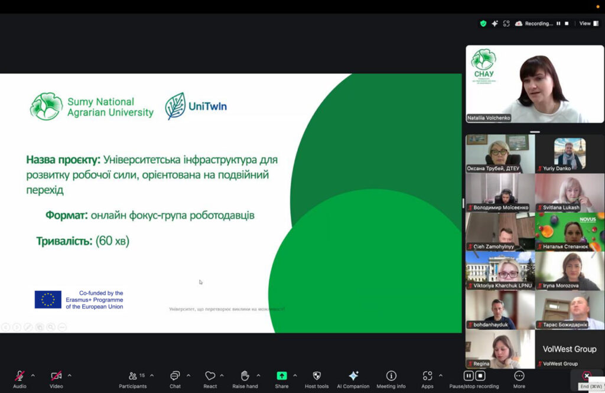Expand the chevron next to Share
The width and height of the screenshot is (605, 393).
(295, 375)
